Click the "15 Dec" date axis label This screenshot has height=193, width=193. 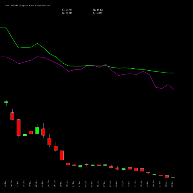coord(5,184)
